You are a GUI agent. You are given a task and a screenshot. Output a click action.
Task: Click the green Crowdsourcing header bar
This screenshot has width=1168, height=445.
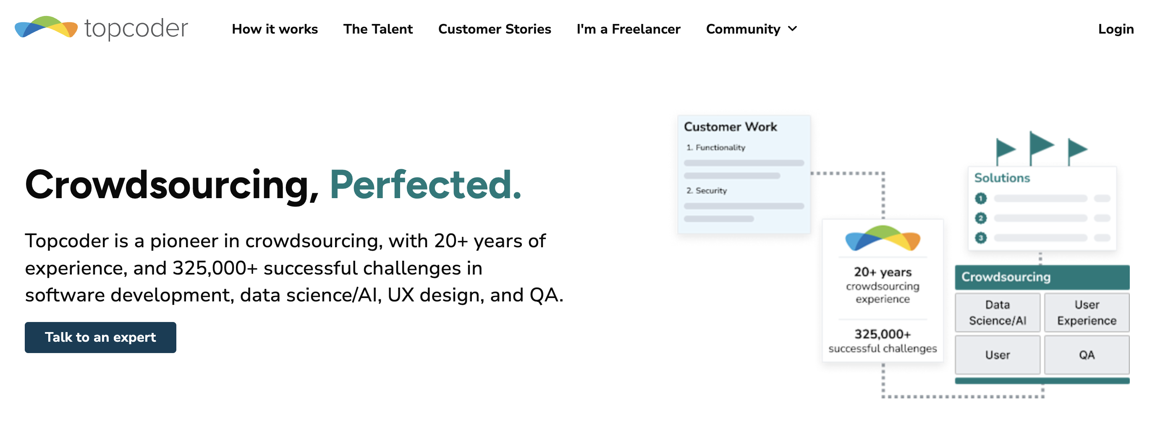pyautogui.click(x=1042, y=277)
